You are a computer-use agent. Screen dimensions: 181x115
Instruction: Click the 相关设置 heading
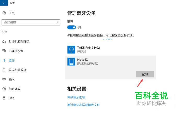pos(77,89)
